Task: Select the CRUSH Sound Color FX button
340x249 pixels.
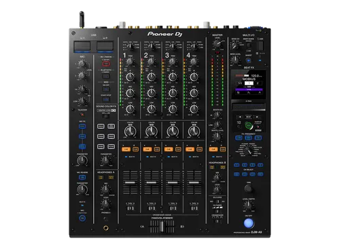Action: click(x=101, y=136)
